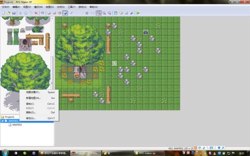The width and height of the screenshot is (250, 156).
Task: Open the Database toolbar icon
Action: coord(116,13)
